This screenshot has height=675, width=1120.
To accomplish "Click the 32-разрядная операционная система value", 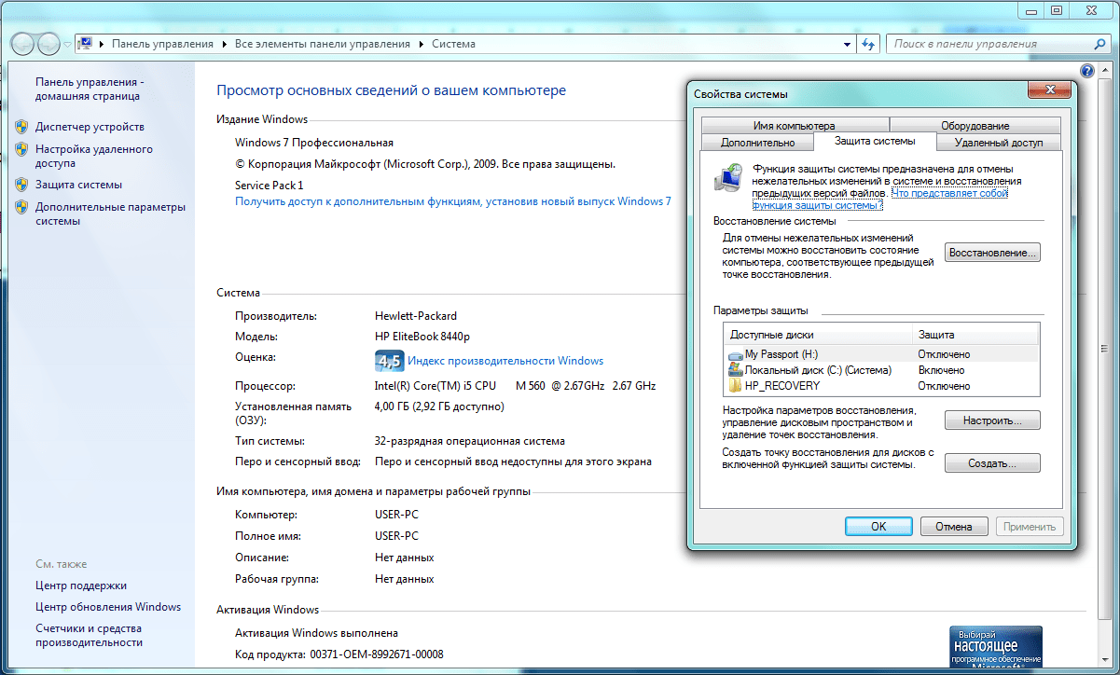I will [x=469, y=441].
